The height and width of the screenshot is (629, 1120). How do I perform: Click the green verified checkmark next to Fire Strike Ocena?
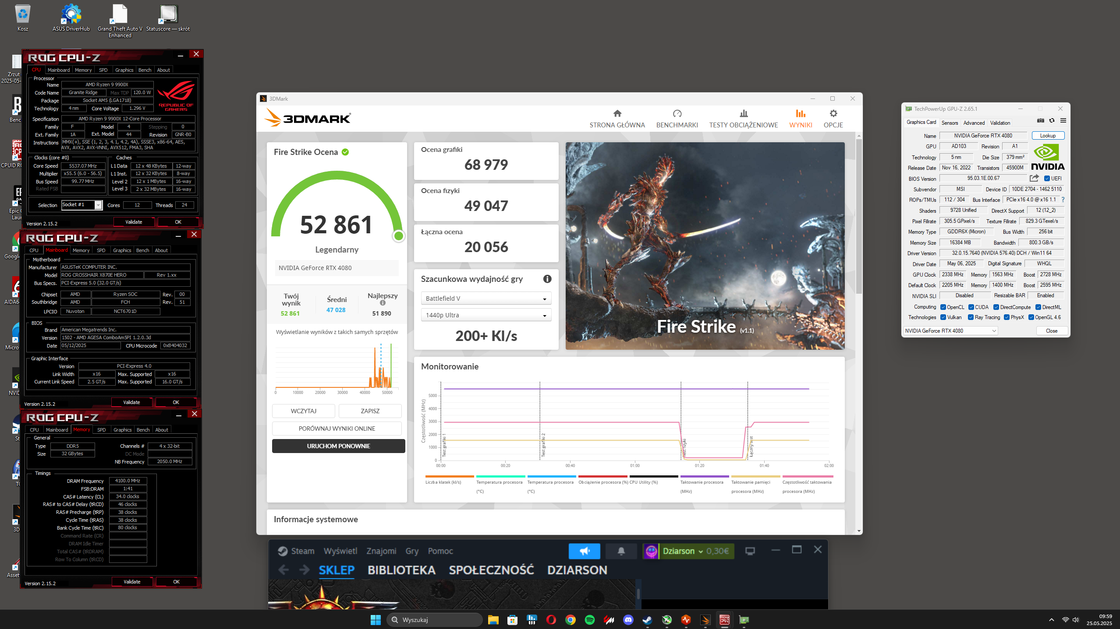pyautogui.click(x=345, y=152)
